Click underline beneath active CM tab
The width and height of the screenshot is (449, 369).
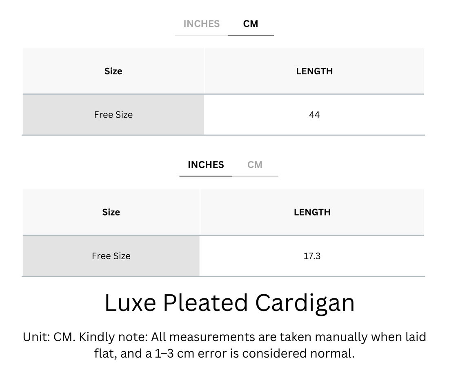pos(251,35)
